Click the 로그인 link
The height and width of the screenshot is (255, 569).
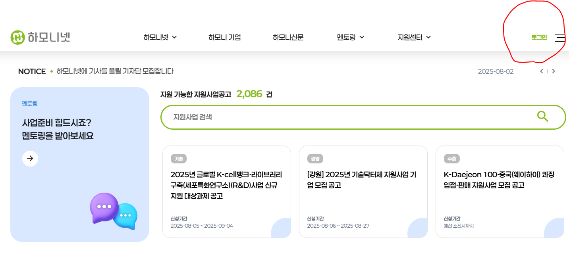539,37
